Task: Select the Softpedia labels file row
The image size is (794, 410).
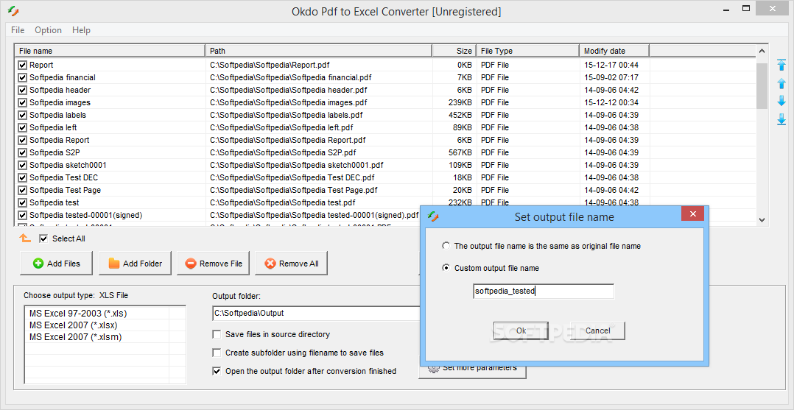Action: click(x=385, y=115)
